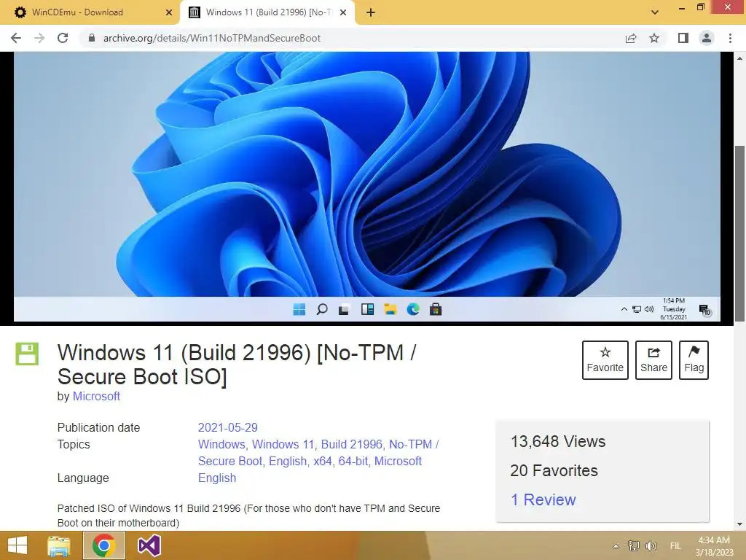Open the x64 topic link

click(323, 461)
